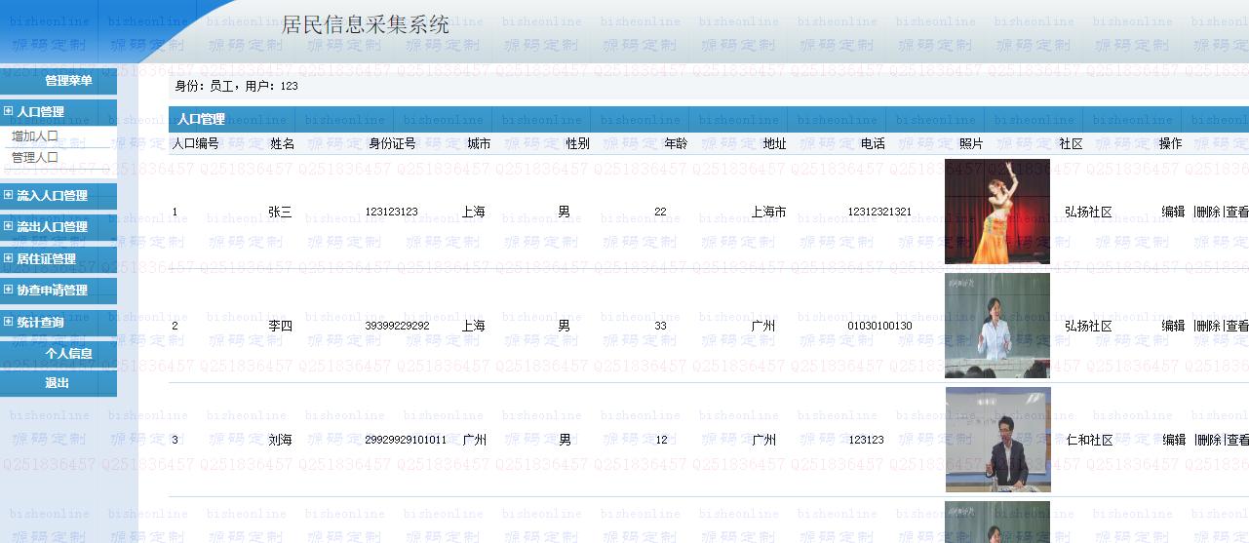Image resolution: width=1249 pixels, height=543 pixels.
Task: Click the 人口编号 column header
Action: 196,143
